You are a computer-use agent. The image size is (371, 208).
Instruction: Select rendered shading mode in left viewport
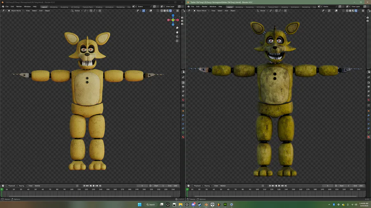170,11
